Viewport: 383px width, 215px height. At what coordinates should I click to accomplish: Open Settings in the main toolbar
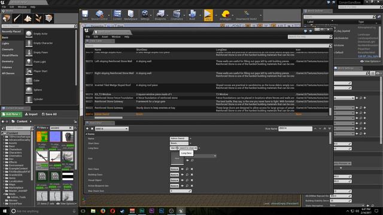(x=145, y=15)
